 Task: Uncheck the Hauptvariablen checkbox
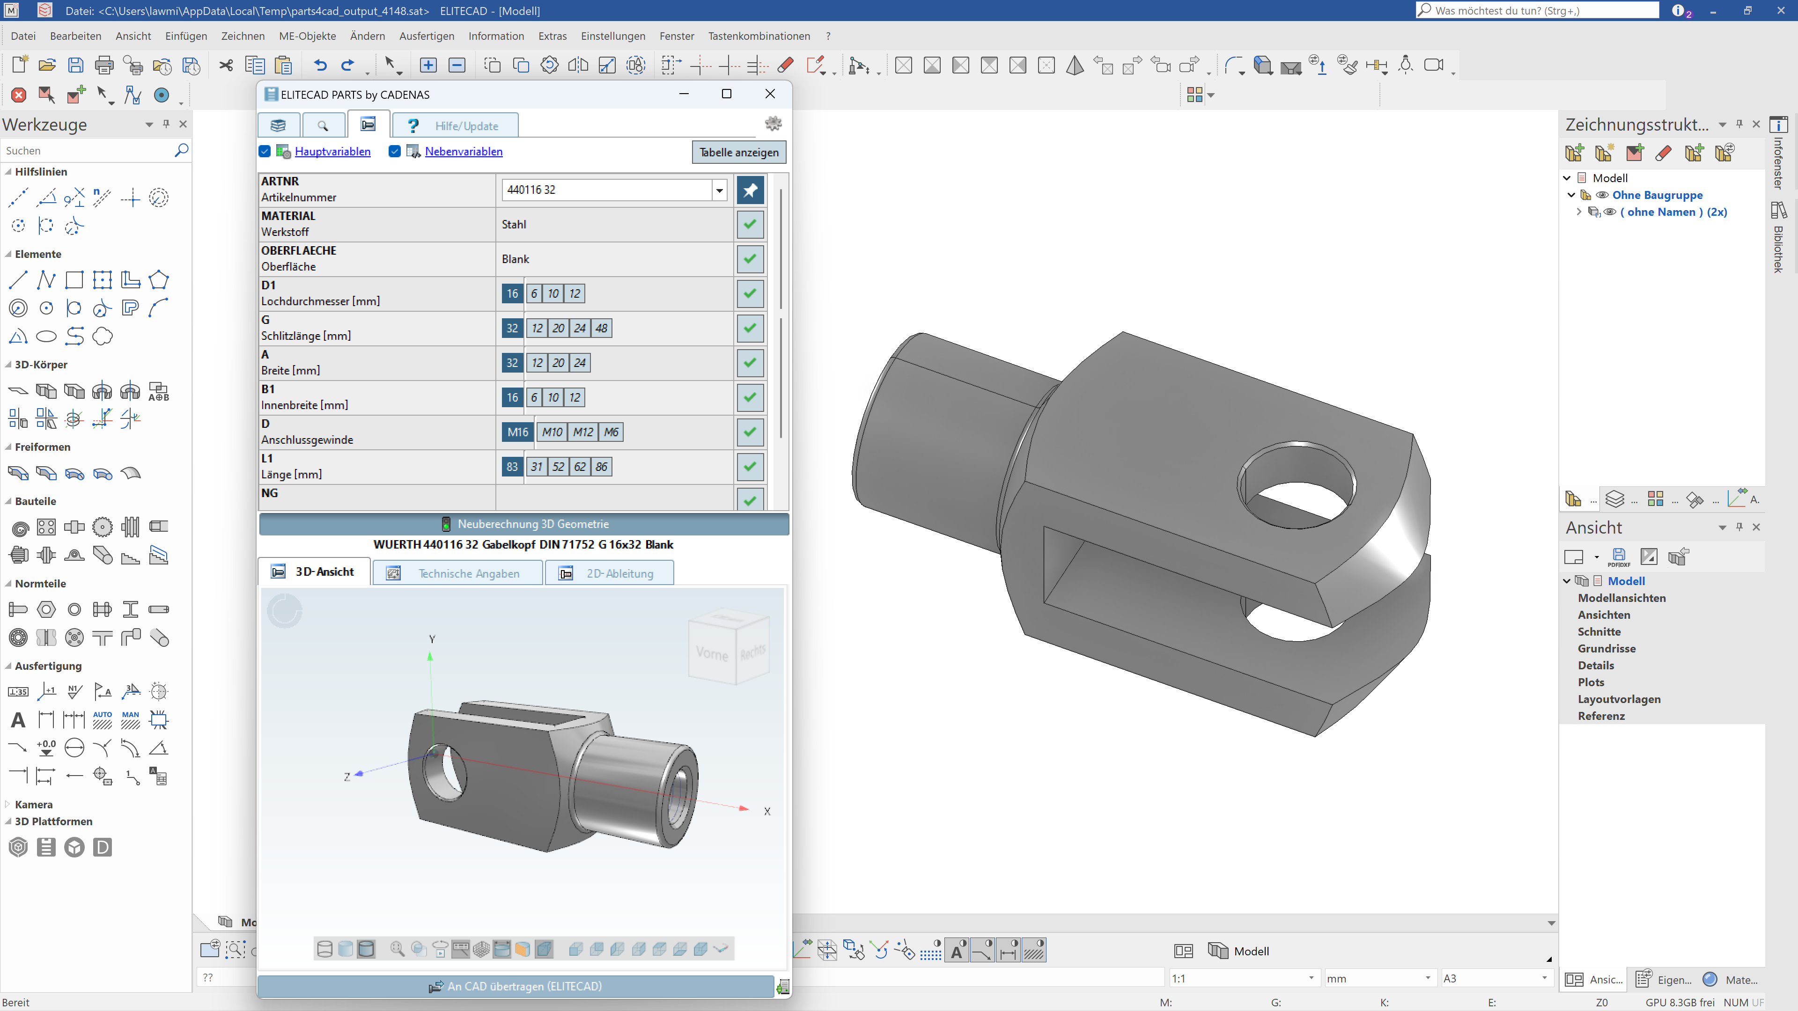click(265, 151)
